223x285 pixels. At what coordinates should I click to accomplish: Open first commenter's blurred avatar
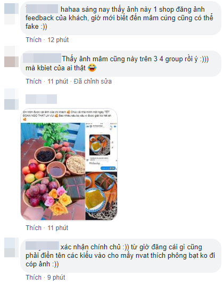[x=11, y=14]
